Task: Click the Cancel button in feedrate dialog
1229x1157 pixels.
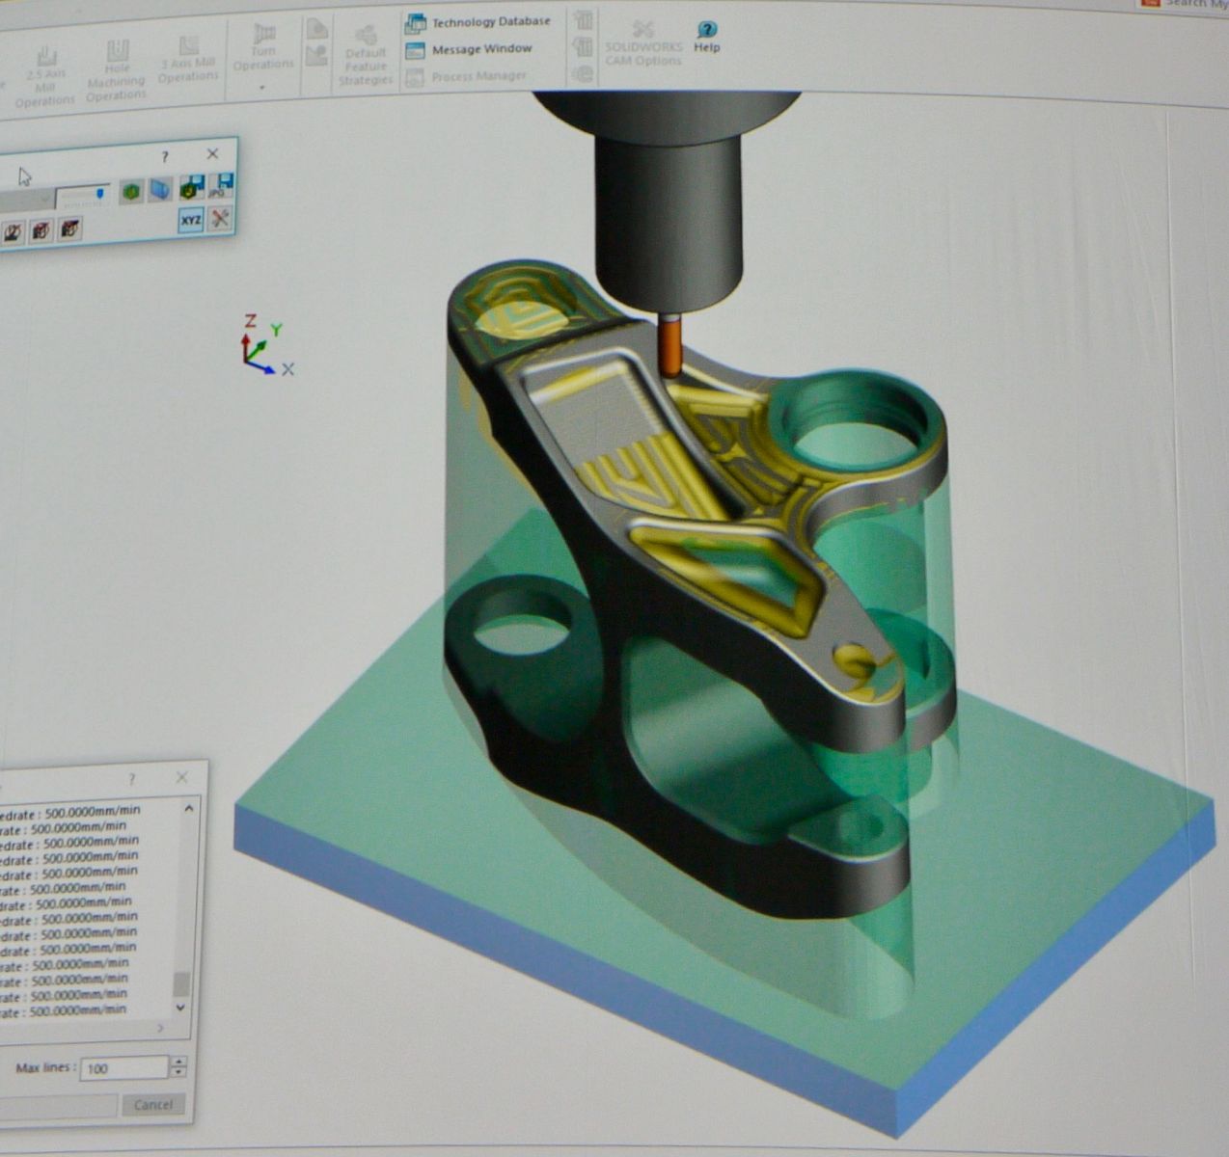Action: [152, 1105]
